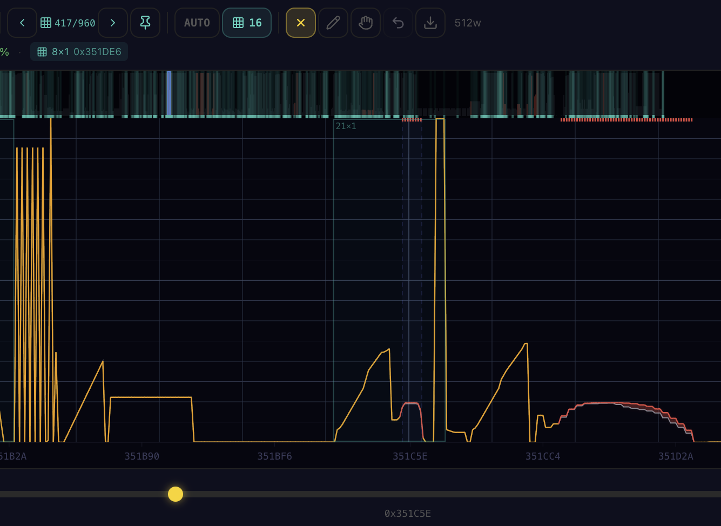721x526 pixels.
Task: Click the 0x351C5E address readout
Action: [x=408, y=514]
